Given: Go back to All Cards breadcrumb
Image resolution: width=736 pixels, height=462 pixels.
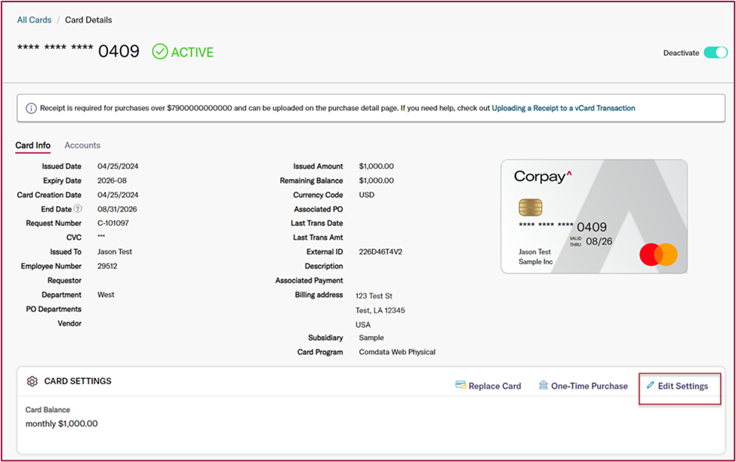Looking at the screenshot, I should 34,20.
